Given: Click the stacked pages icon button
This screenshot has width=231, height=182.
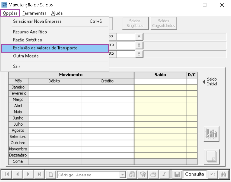Looking at the screenshot, I should click(x=211, y=157).
